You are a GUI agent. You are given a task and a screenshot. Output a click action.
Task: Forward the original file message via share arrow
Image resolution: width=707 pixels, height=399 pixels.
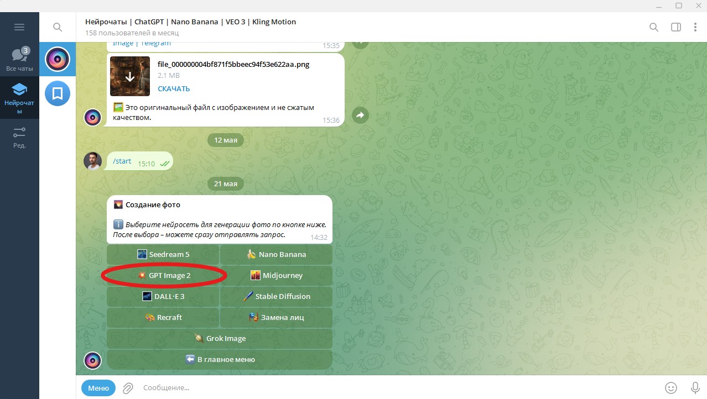click(360, 115)
